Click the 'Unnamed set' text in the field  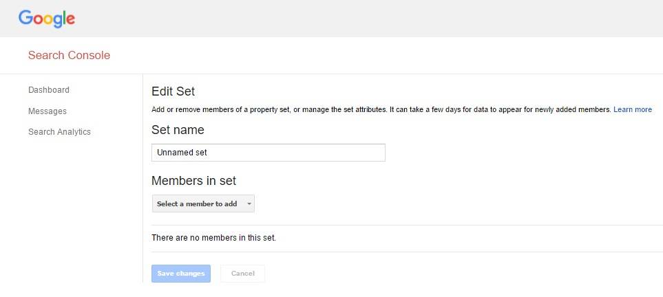[x=182, y=153]
